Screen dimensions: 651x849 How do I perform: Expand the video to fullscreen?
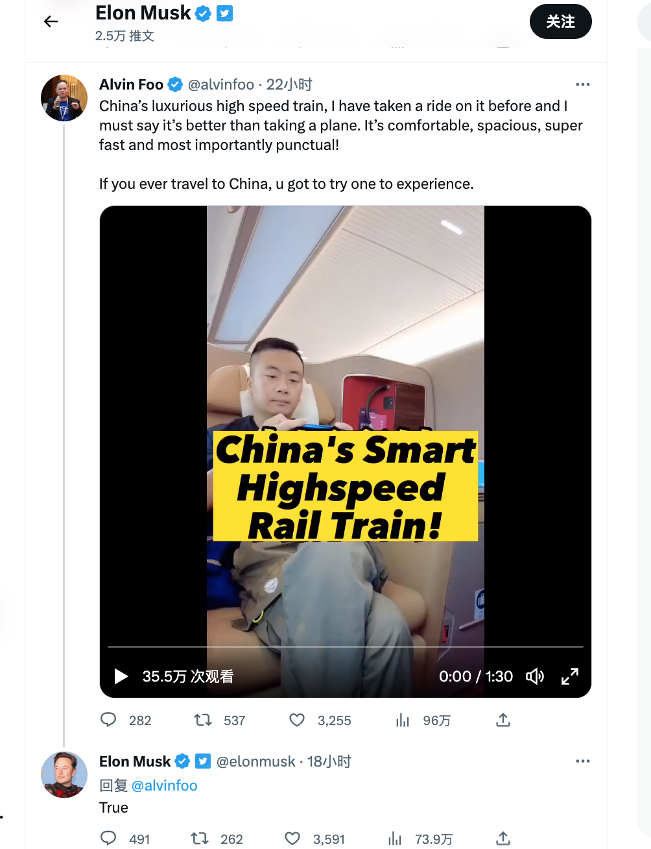tap(570, 676)
